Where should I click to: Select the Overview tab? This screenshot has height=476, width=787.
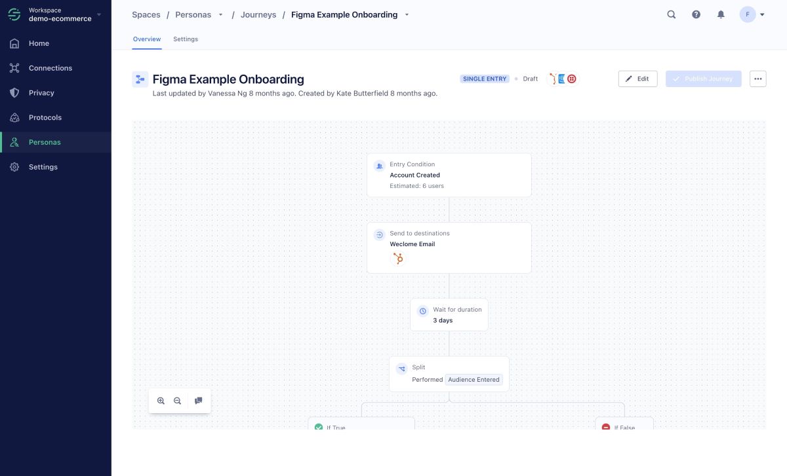(147, 39)
